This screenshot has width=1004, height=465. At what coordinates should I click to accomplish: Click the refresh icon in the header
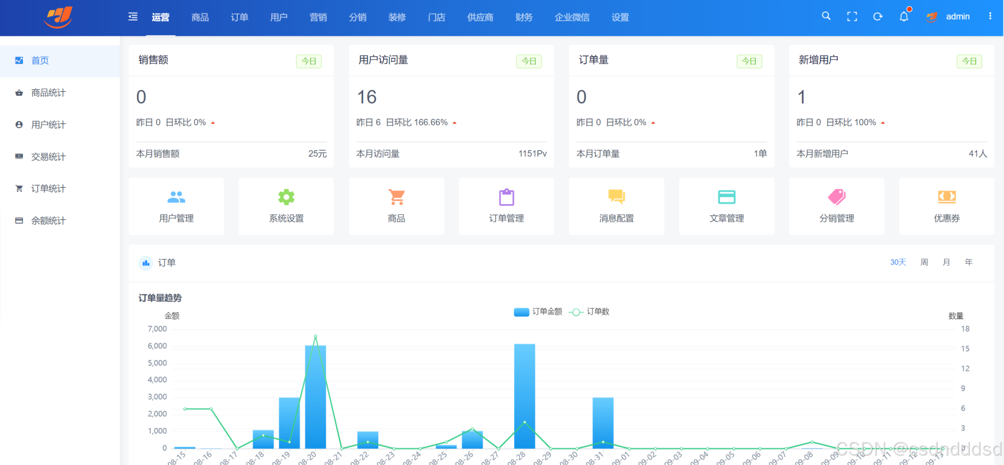point(878,17)
